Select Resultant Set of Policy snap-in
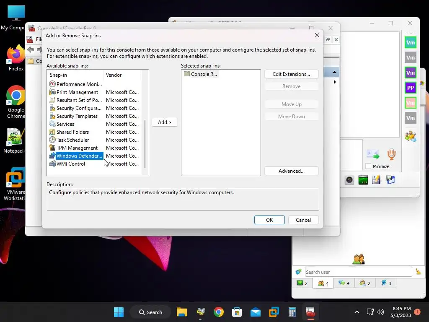The image size is (429, 322). click(94, 100)
